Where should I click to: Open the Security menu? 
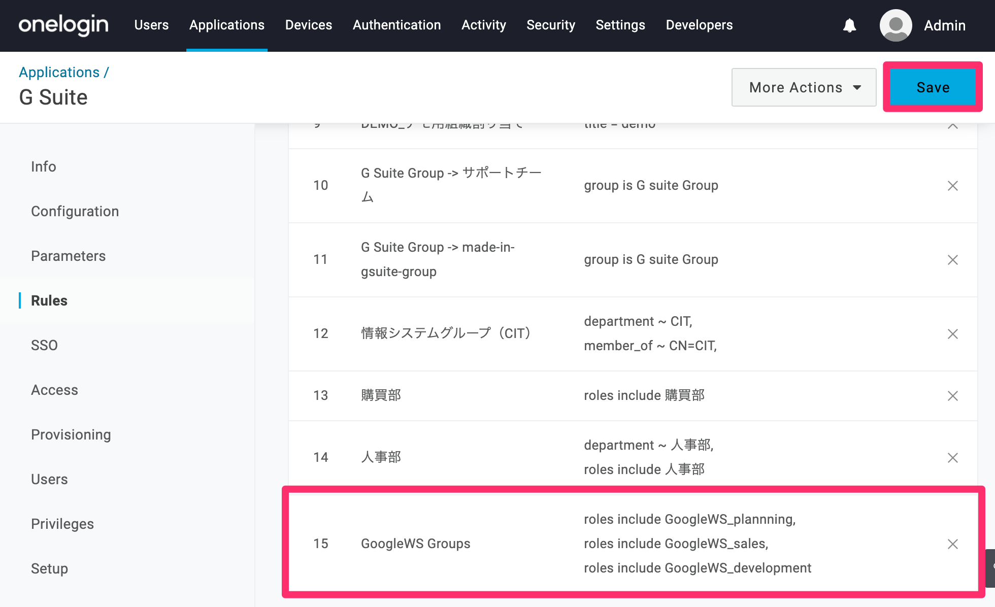(x=551, y=25)
